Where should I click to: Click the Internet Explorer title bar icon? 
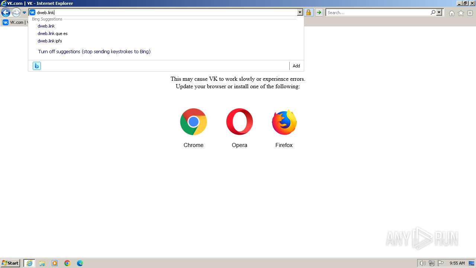pyautogui.click(x=4, y=3)
